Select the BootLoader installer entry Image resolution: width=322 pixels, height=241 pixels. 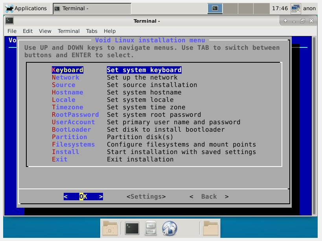pyautogui.click(x=72, y=129)
